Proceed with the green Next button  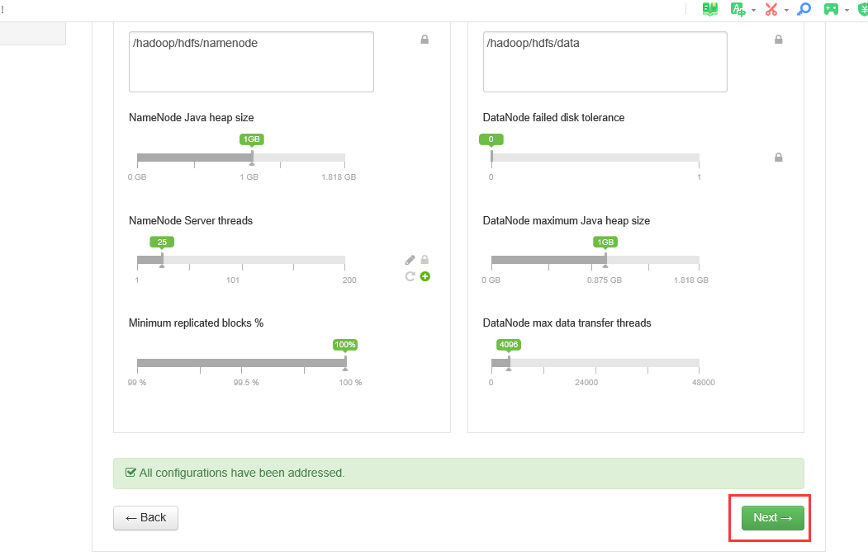773,518
